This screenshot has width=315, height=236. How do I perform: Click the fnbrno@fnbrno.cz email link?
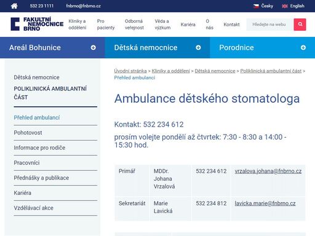tap(83, 6)
